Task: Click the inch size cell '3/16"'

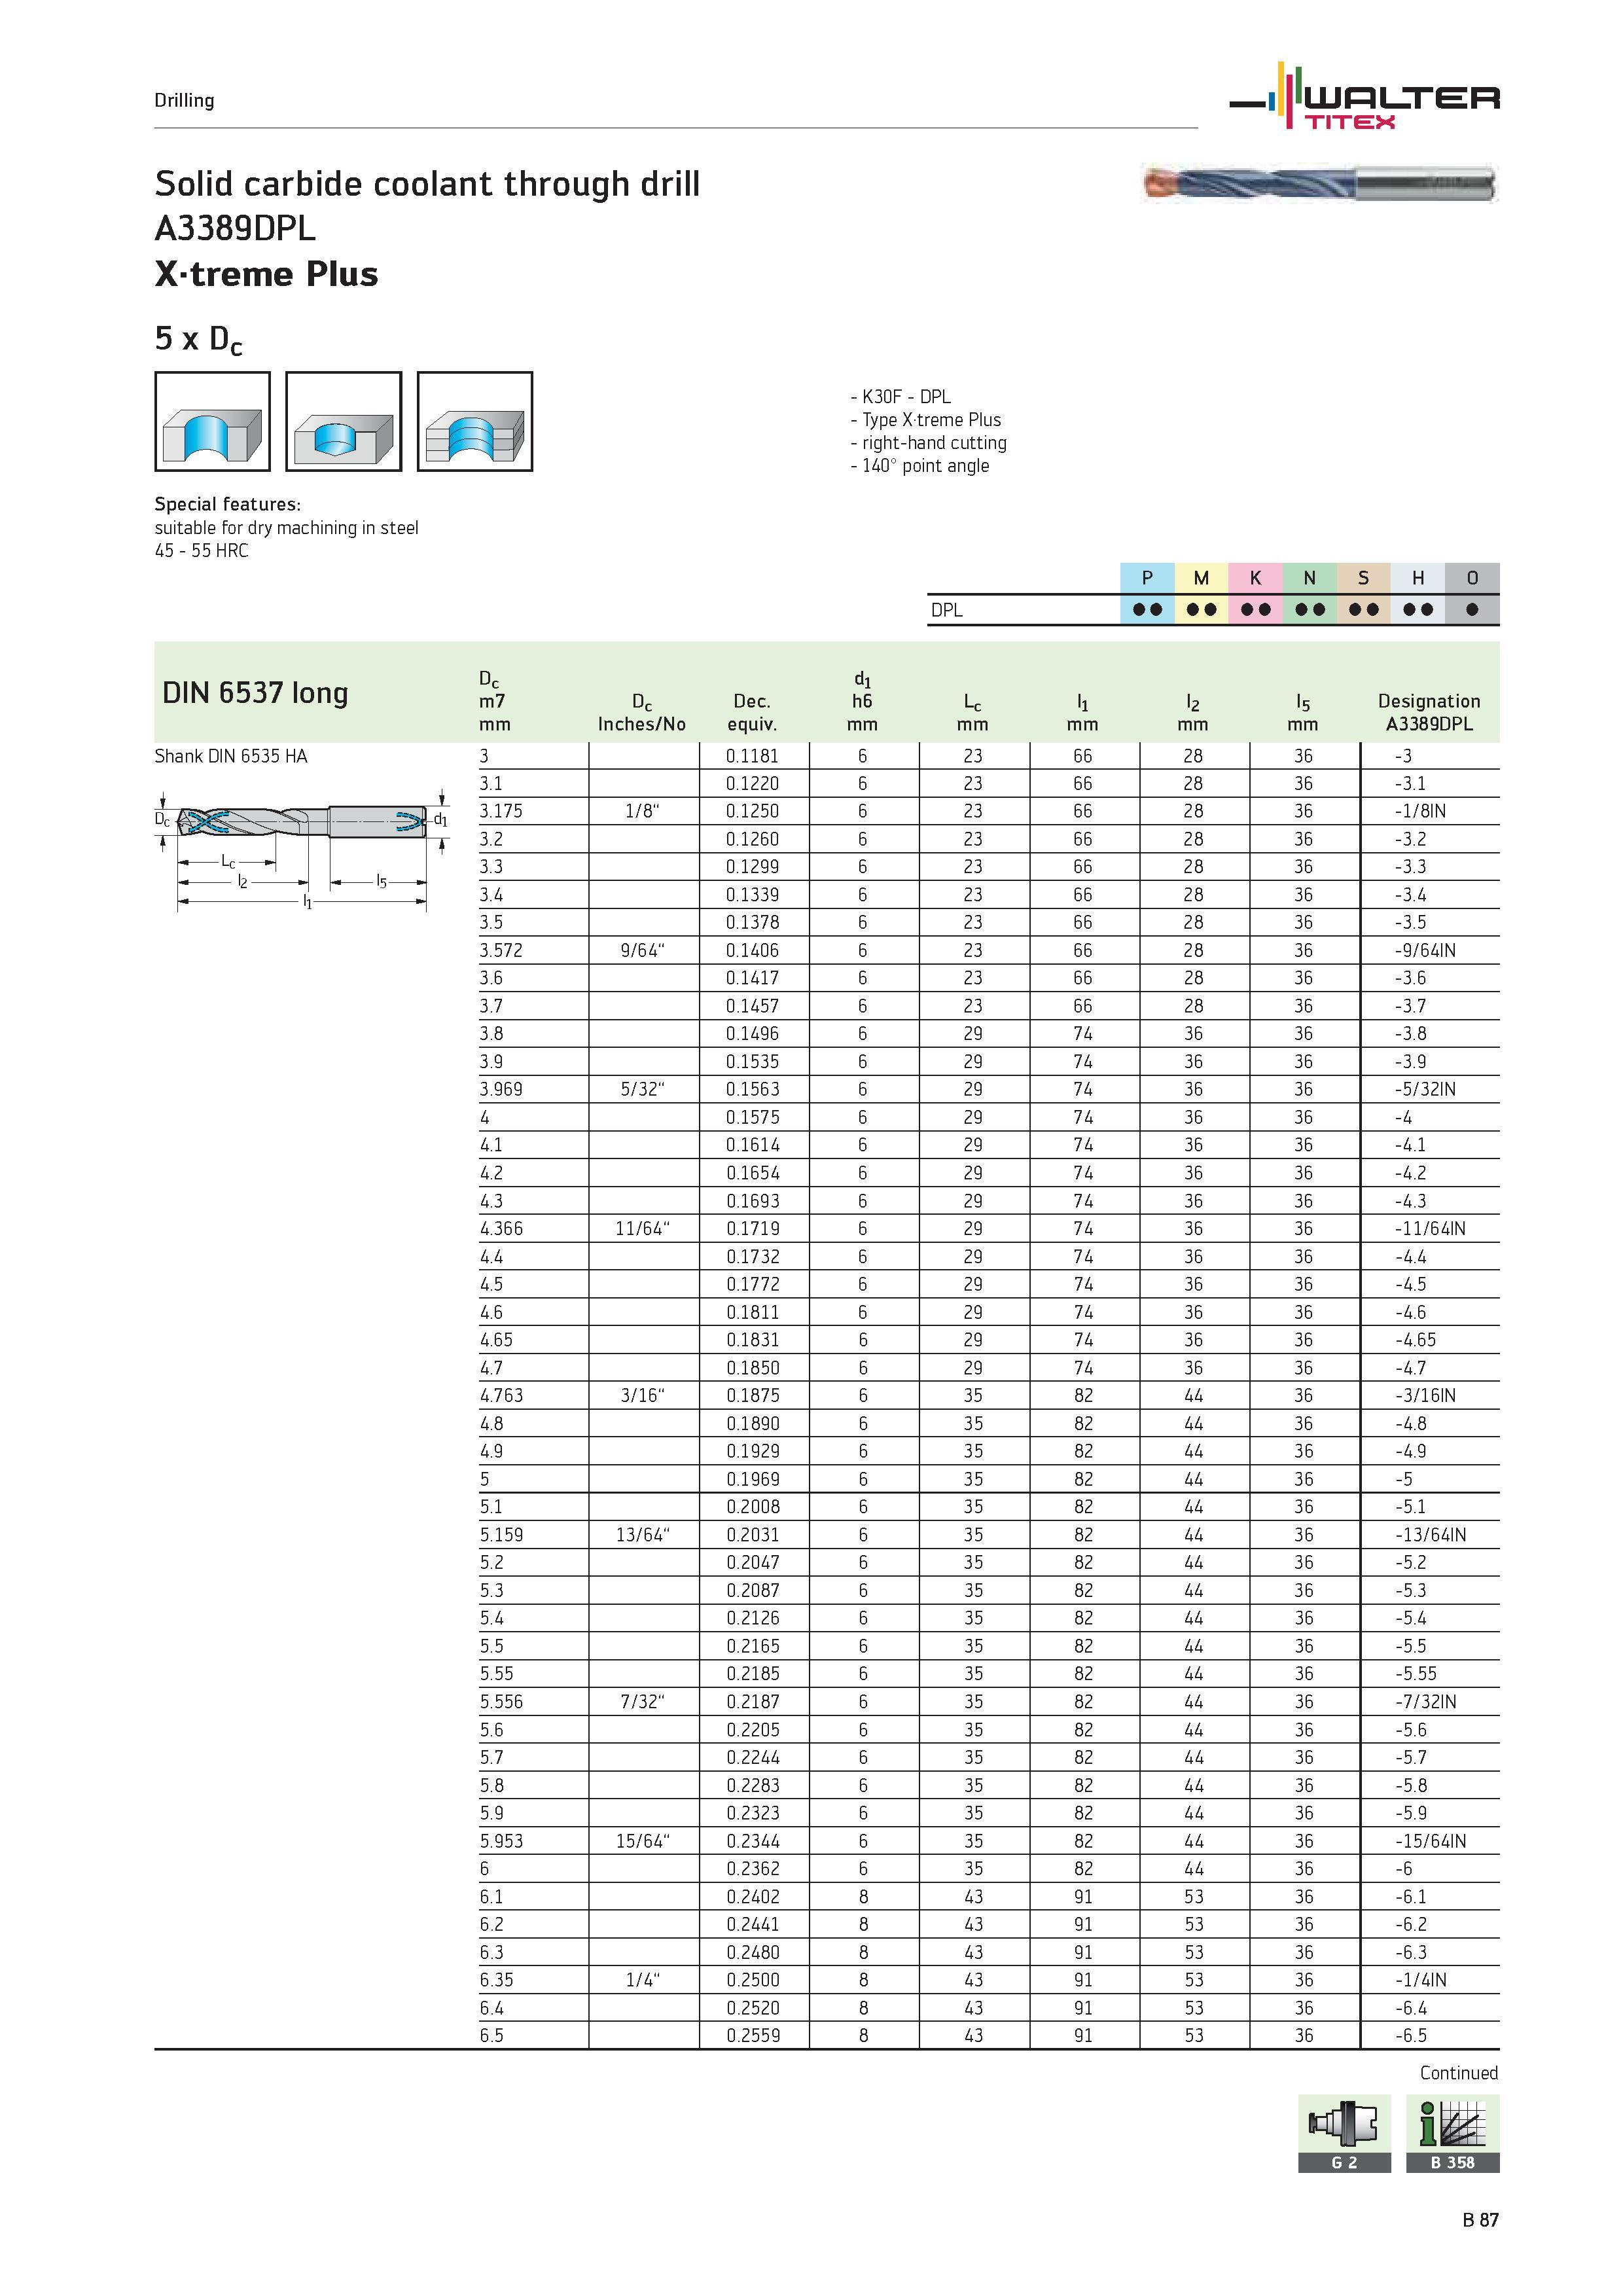Action: point(642,1395)
